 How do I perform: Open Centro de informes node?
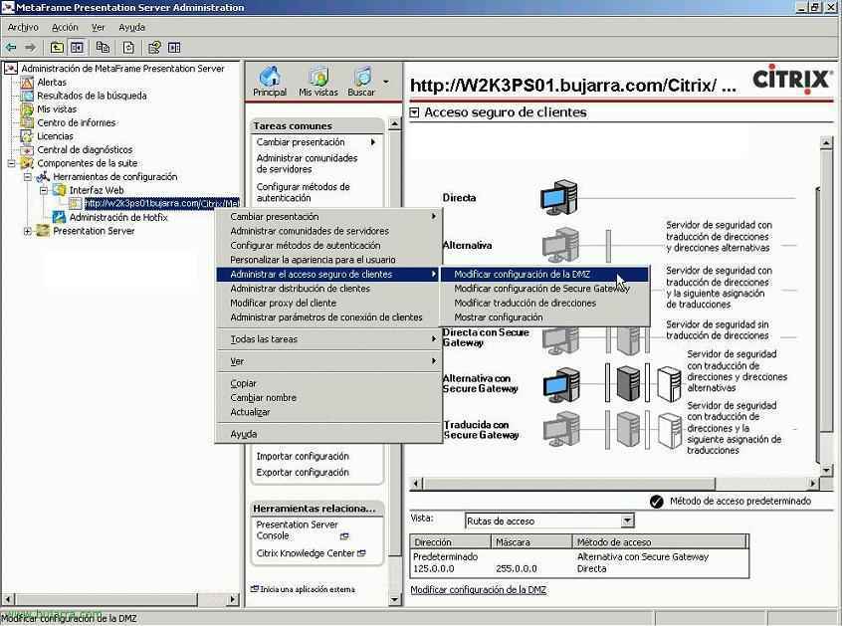point(77,122)
